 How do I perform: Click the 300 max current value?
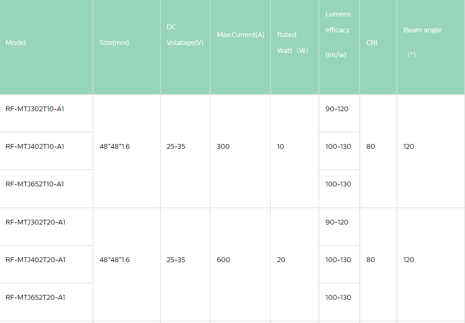coord(223,146)
